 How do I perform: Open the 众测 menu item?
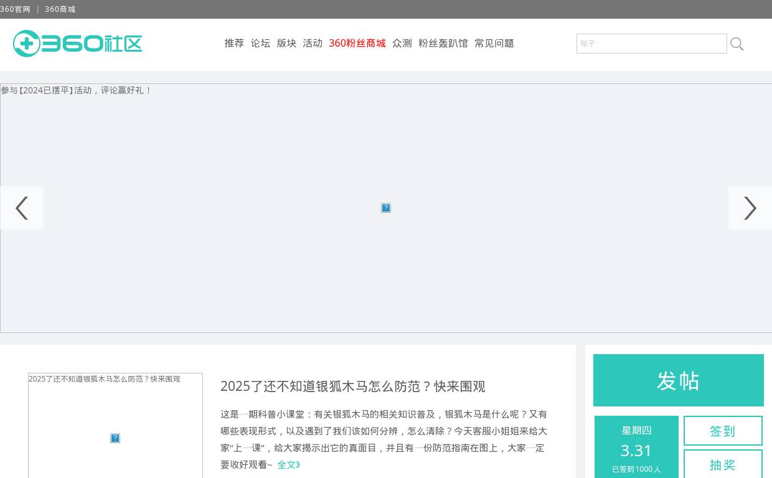[402, 43]
